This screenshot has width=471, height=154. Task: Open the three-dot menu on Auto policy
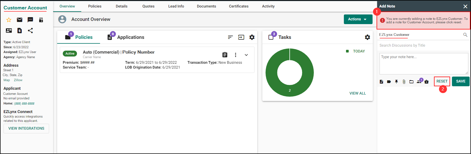(235, 55)
